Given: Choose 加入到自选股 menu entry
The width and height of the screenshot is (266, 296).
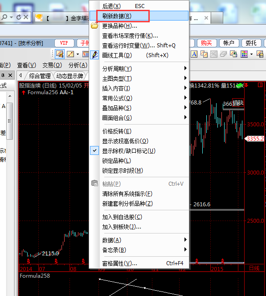Looking at the screenshot, I should click(x=139, y=217).
